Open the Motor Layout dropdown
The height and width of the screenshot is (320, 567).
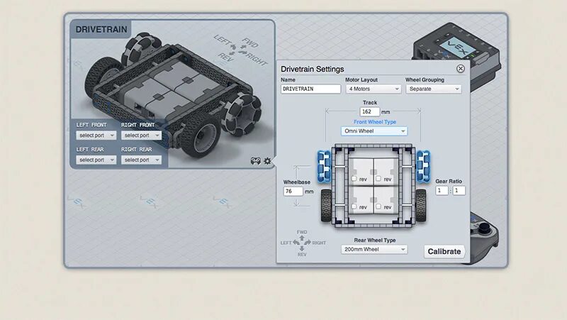coord(374,89)
